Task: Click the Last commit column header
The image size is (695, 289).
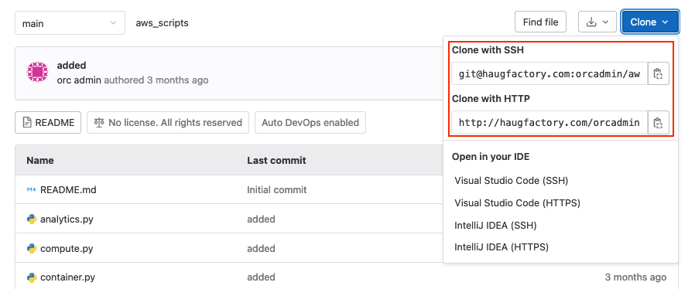Action: (x=276, y=160)
